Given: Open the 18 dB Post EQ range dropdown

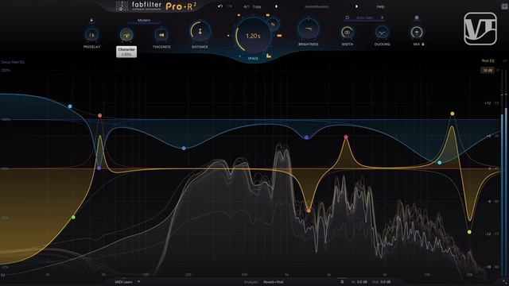Looking at the screenshot, I should coord(488,71).
